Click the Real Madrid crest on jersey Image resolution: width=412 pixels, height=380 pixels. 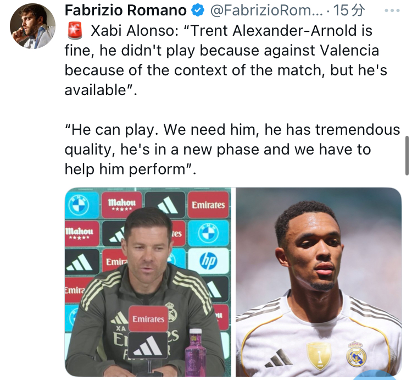click(356, 355)
